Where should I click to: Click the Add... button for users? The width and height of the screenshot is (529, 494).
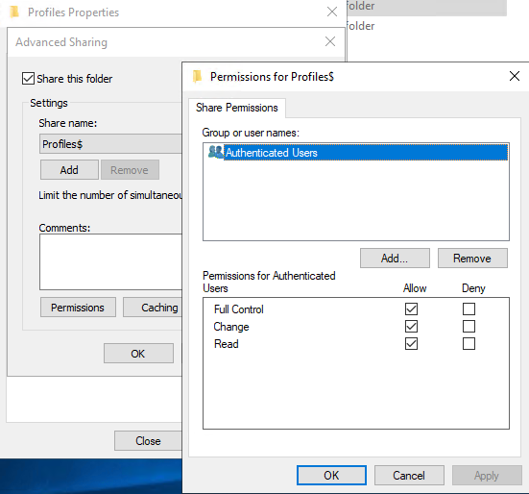coord(395,259)
